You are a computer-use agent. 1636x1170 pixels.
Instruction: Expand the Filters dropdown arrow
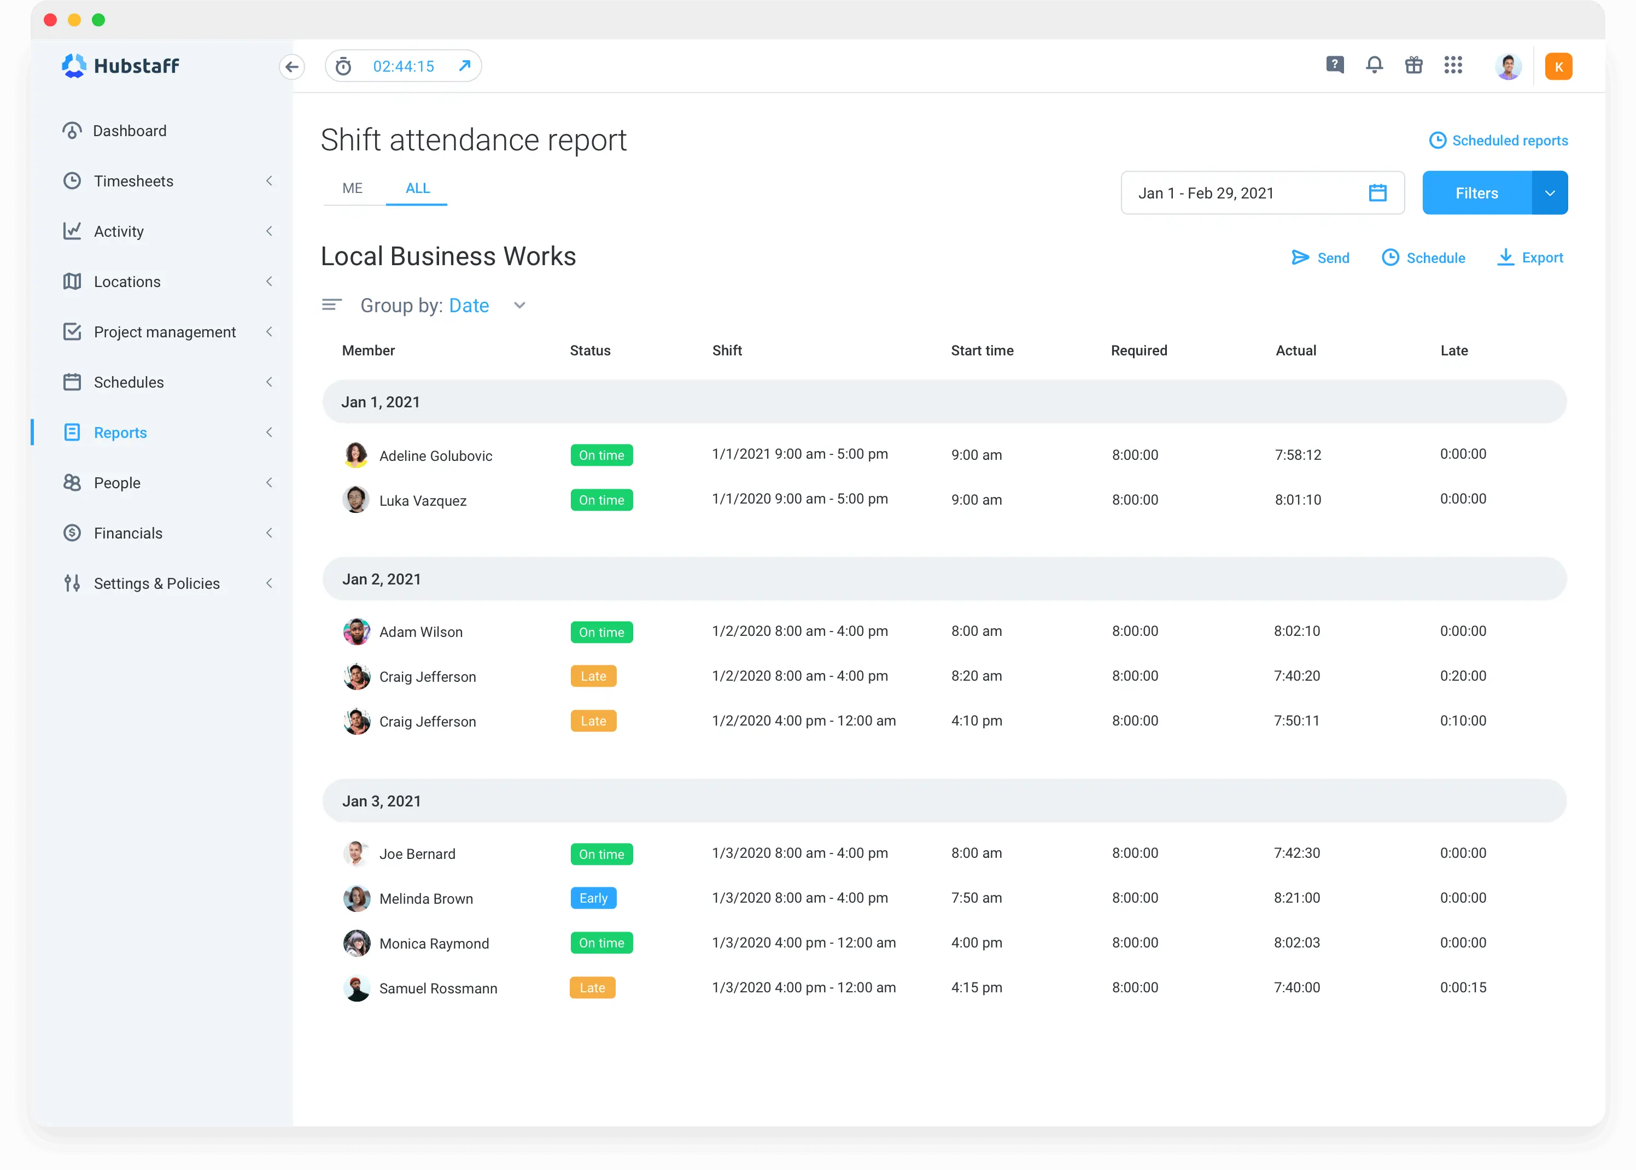click(x=1550, y=192)
